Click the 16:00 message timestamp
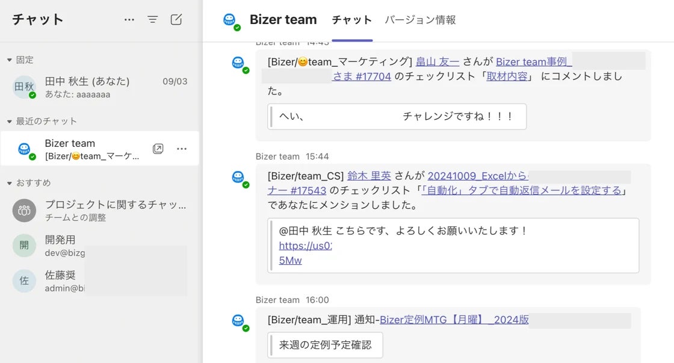The width and height of the screenshot is (674, 363). [x=317, y=300]
